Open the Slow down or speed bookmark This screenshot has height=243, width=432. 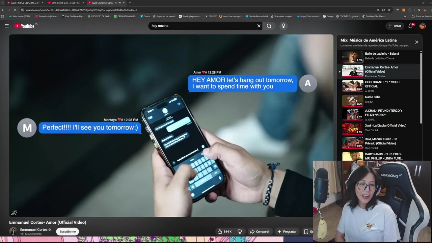pyautogui.click(x=282, y=16)
